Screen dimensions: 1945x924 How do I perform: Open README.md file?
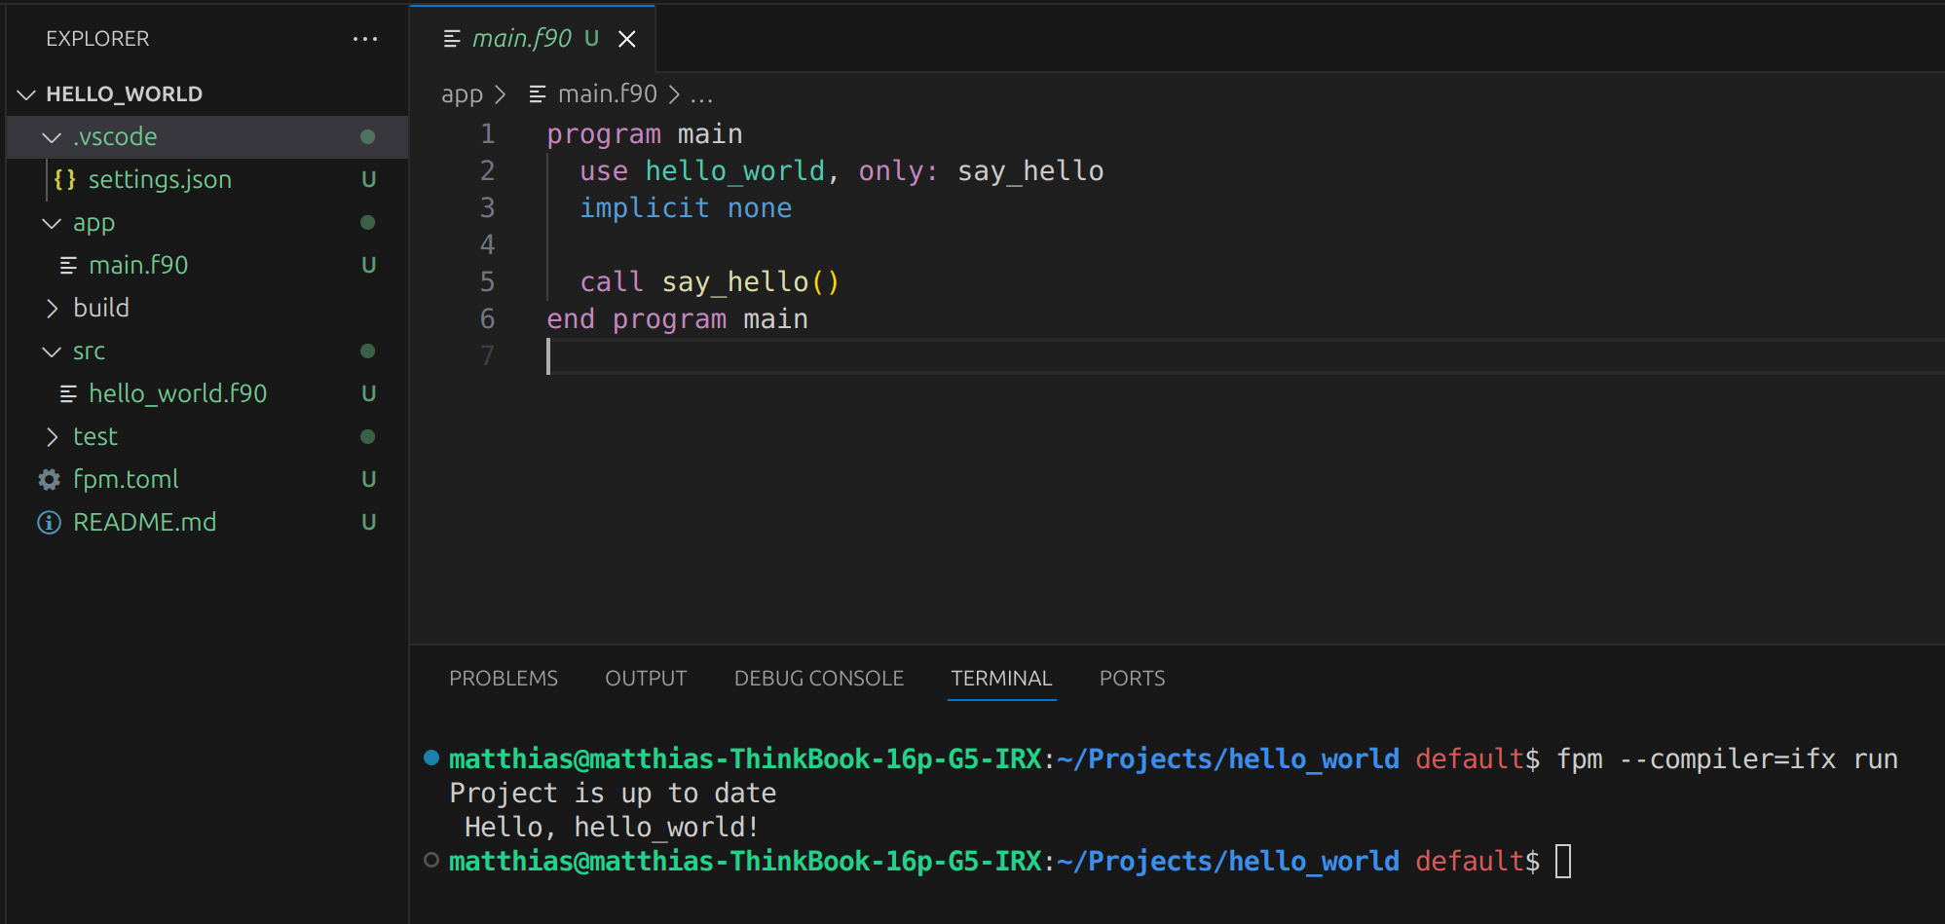tap(145, 523)
